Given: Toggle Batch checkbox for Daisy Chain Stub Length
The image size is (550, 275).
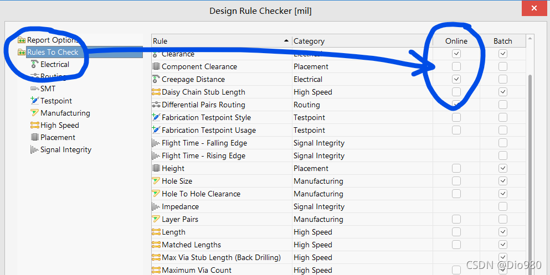Looking at the screenshot, I should point(503,92).
